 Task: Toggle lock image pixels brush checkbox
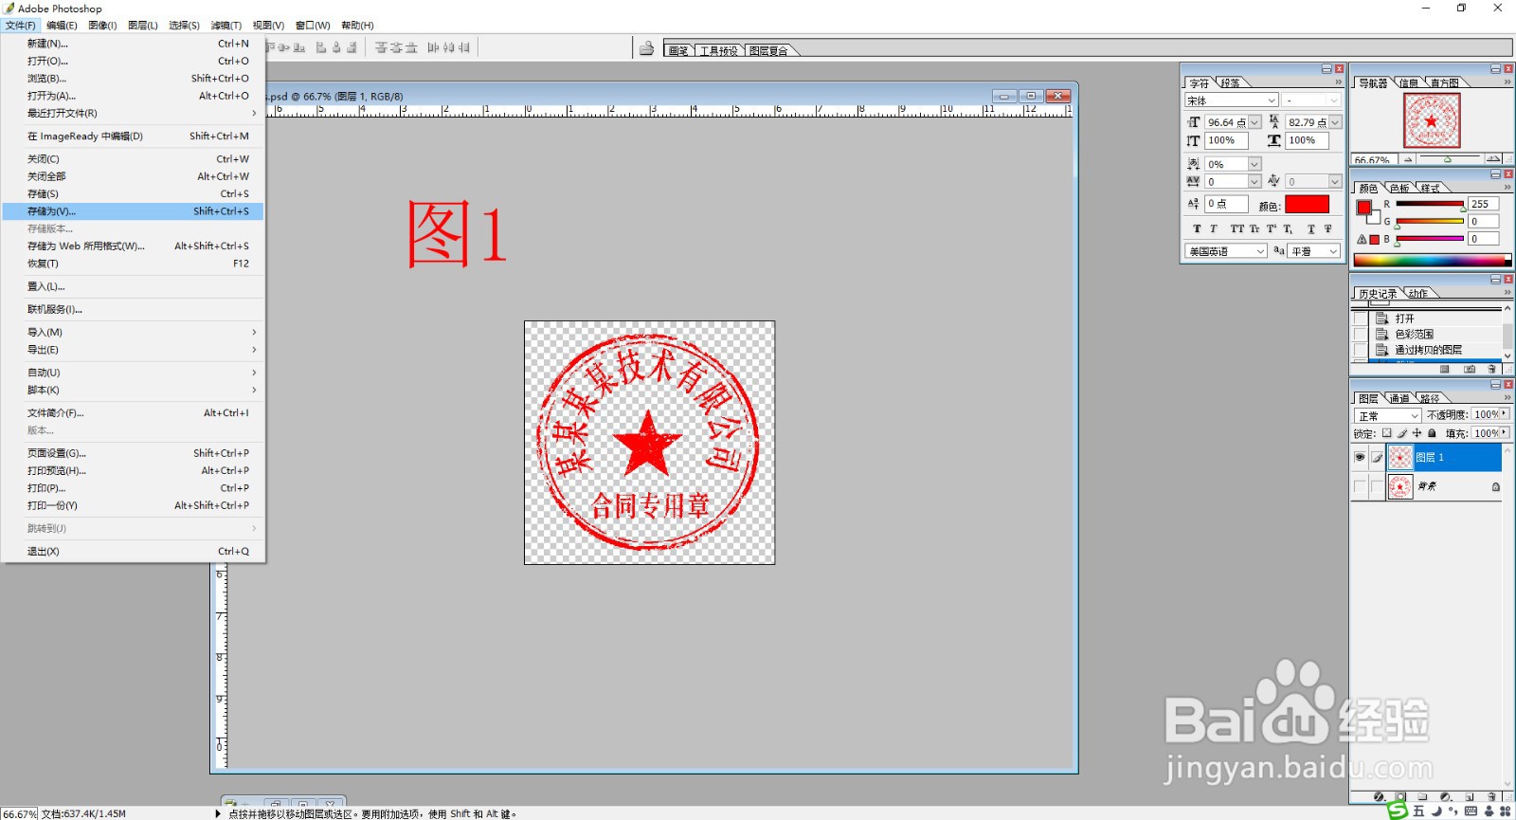(x=1402, y=433)
